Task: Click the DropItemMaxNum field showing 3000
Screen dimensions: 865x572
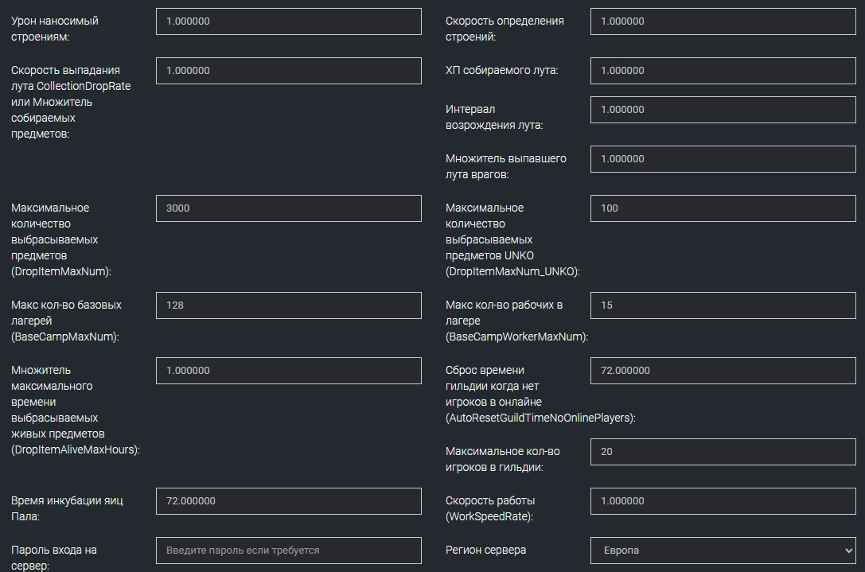Action: point(288,208)
